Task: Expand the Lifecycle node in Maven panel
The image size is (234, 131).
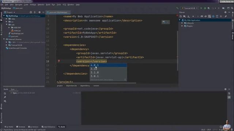Action: pos(182,23)
